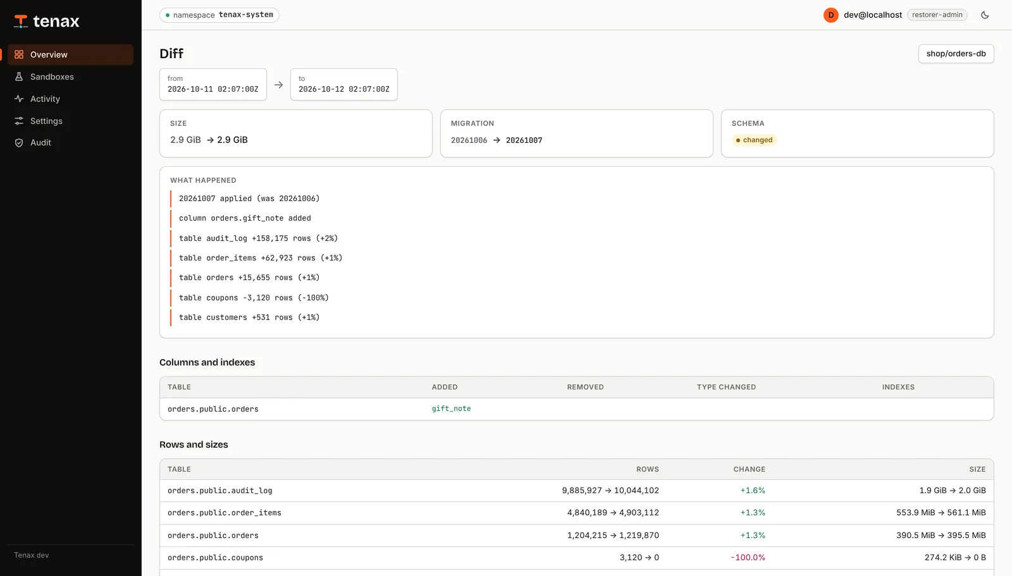Viewport: 1012px width, 576px height.
Task: Click the namespace tenax-system selector
Action: pyautogui.click(x=219, y=15)
